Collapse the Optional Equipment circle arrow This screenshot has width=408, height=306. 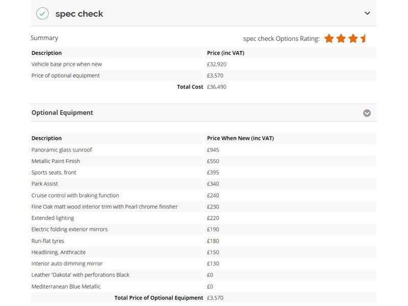click(x=367, y=113)
